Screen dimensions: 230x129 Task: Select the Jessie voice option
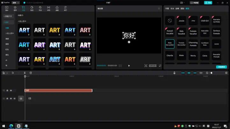182,21
